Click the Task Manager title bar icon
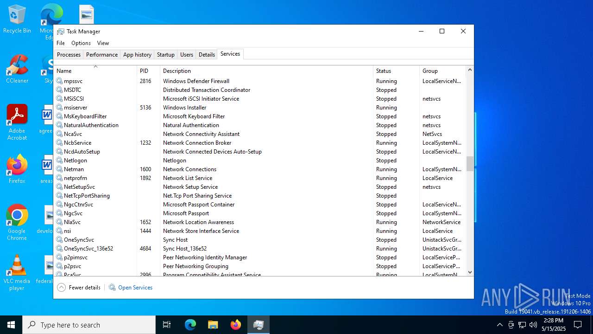Image resolution: width=593 pixels, height=334 pixels. tap(61, 32)
